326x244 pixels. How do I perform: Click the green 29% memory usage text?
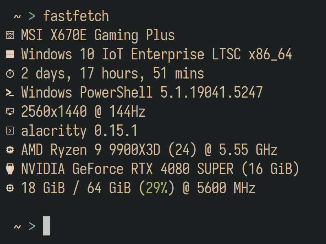pos(156,188)
